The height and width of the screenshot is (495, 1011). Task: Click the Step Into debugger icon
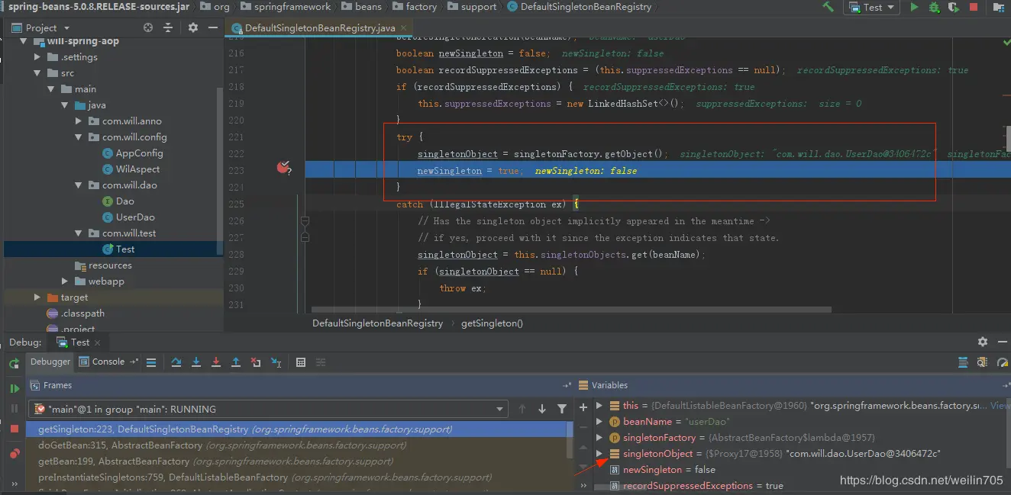click(196, 362)
